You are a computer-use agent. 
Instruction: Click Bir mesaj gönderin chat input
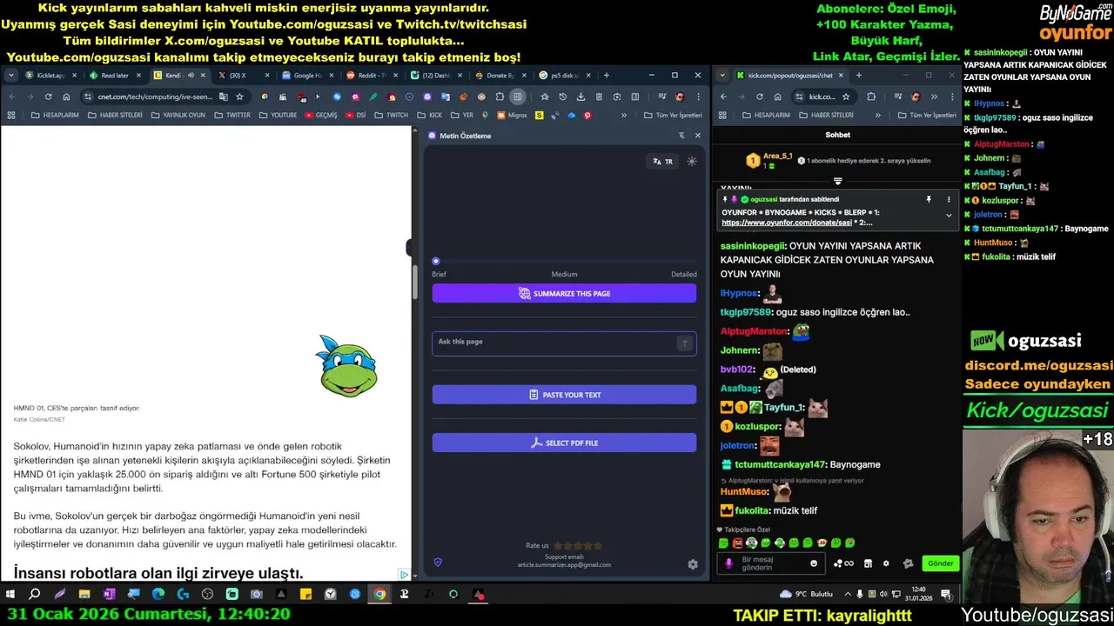pyautogui.click(x=771, y=563)
